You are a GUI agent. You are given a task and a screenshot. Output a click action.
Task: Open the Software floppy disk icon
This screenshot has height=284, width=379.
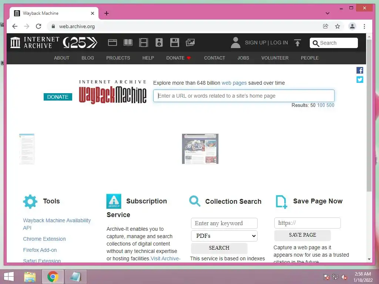coord(175,43)
